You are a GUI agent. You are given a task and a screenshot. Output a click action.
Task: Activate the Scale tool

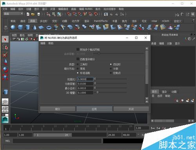(5, 77)
